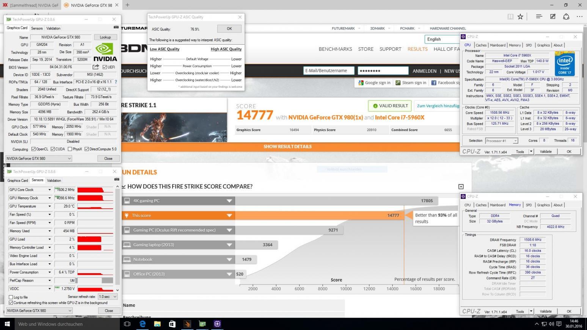Screen dimensions: 587x330
Task: Toggle the PhysX checkbox
Action: pyautogui.click(x=70, y=149)
